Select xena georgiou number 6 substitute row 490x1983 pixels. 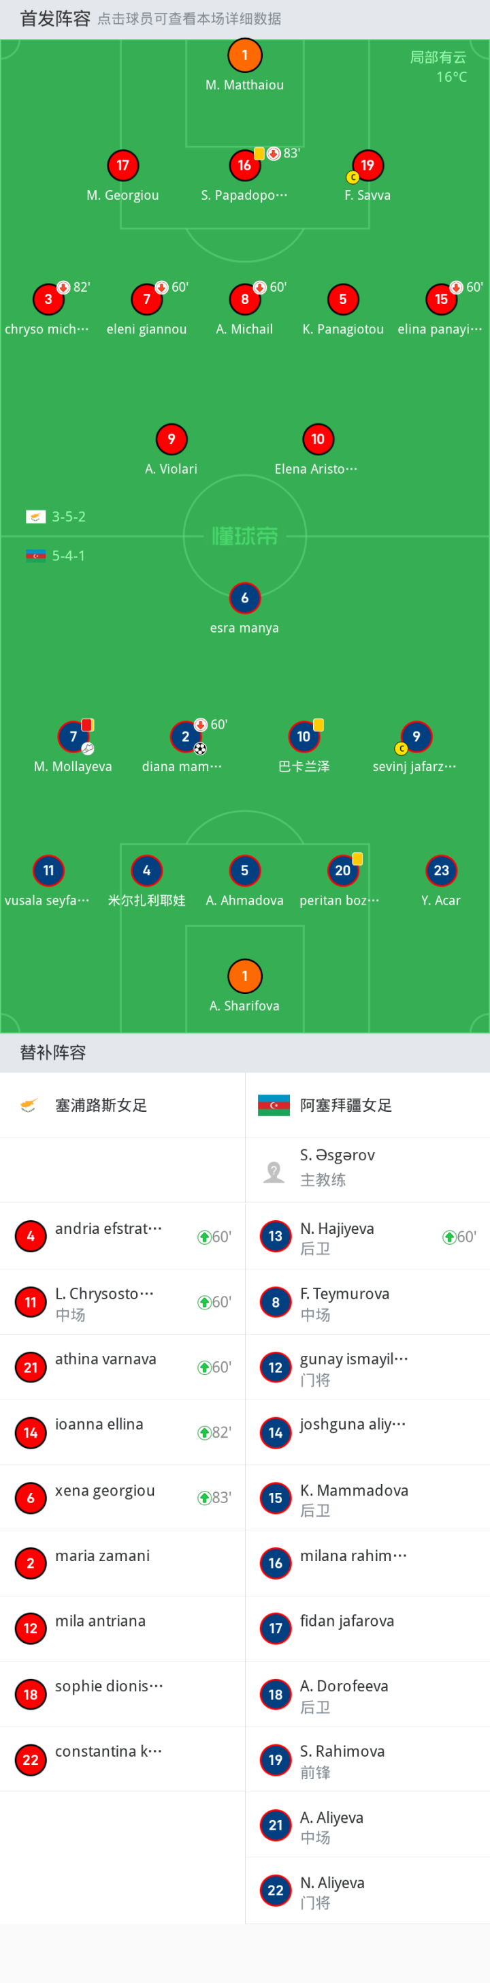pos(122,1497)
